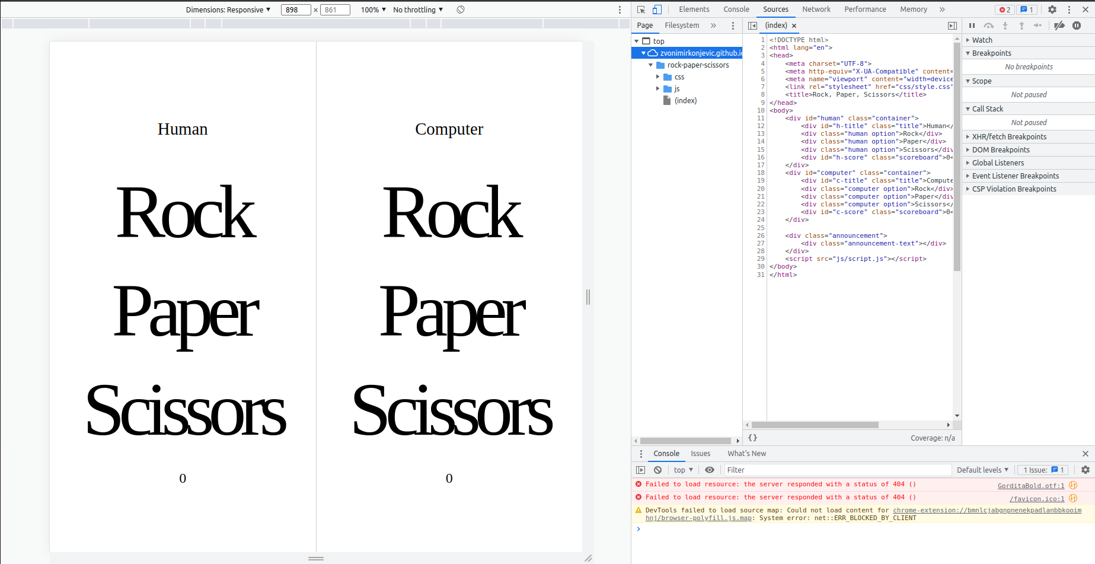The width and height of the screenshot is (1095, 564).
Task: Open device toolbar more options menu
Action: coord(620,9)
